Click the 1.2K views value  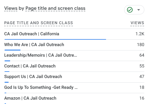click(x=140, y=34)
